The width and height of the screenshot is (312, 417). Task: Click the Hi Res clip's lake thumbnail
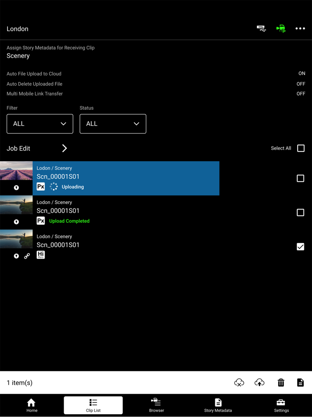(x=16, y=239)
